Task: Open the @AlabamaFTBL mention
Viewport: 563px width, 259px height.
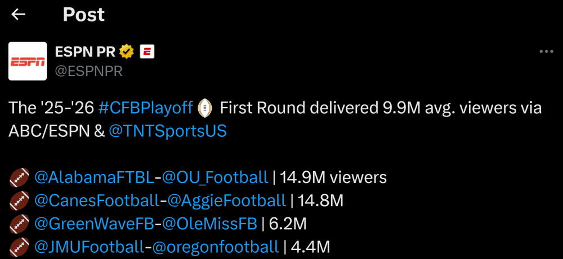Action: point(94,178)
